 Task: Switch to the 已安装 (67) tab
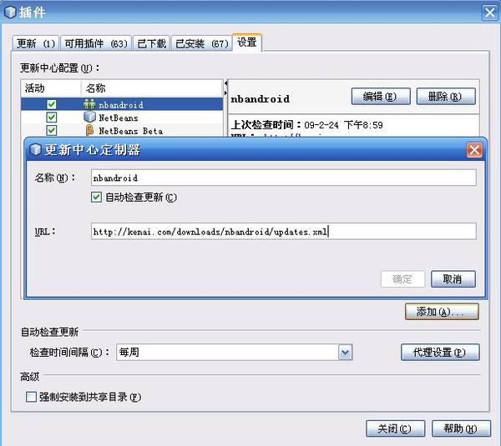(201, 43)
